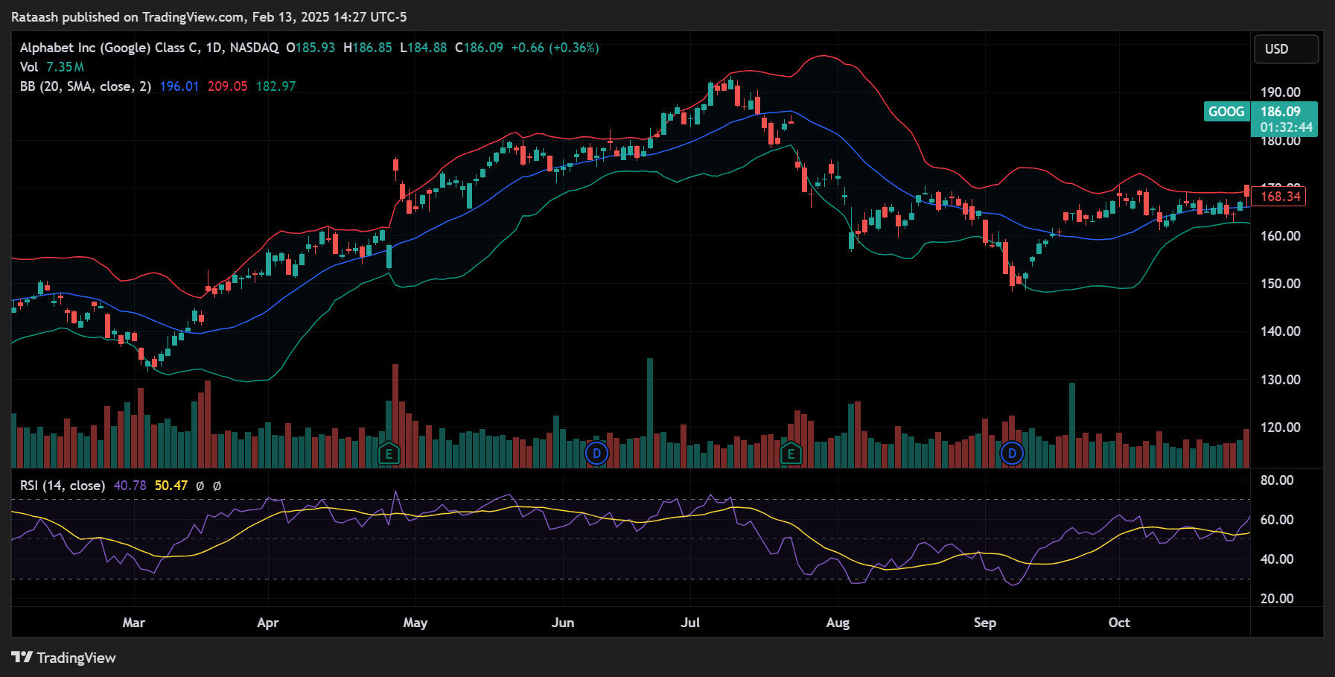Click the 130.00 price axis label
1335x677 pixels.
click(1281, 380)
